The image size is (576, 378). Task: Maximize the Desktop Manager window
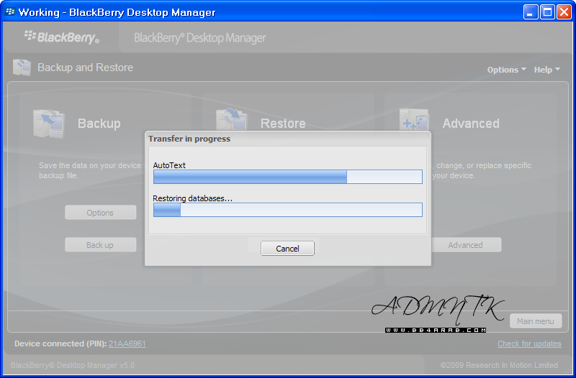pyautogui.click(x=547, y=12)
